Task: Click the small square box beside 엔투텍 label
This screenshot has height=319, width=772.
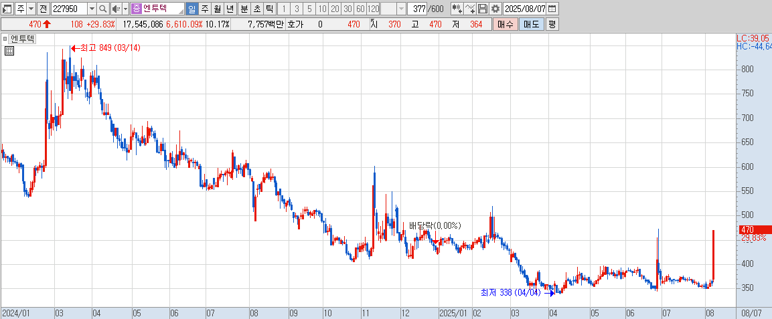Action: coord(5,39)
